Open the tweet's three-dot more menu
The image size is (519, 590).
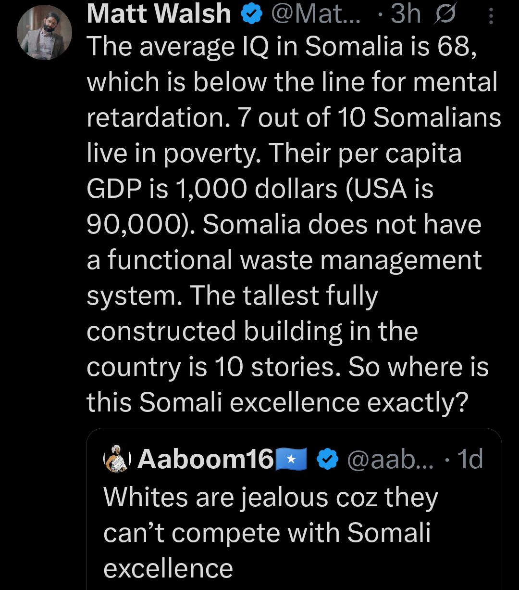(x=491, y=17)
